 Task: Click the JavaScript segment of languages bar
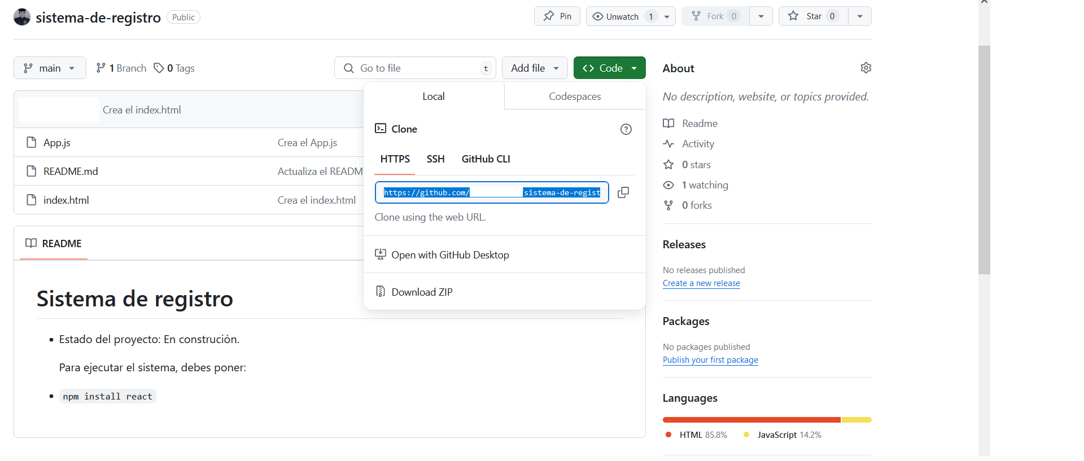tap(856, 420)
